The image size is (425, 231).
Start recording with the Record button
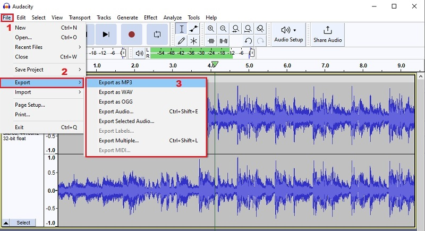tap(131, 35)
